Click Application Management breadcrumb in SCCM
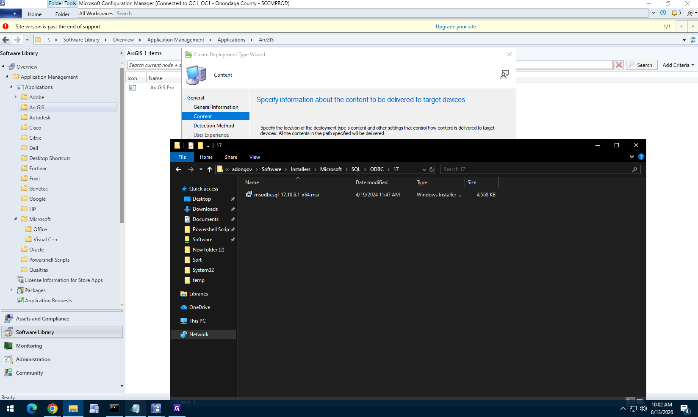The height and width of the screenshot is (417, 698). click(176, 40)
